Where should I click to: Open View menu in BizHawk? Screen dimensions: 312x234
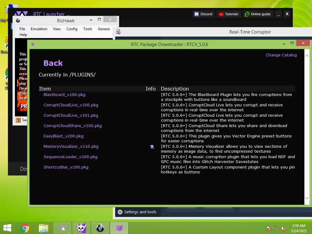pos(57,29)
